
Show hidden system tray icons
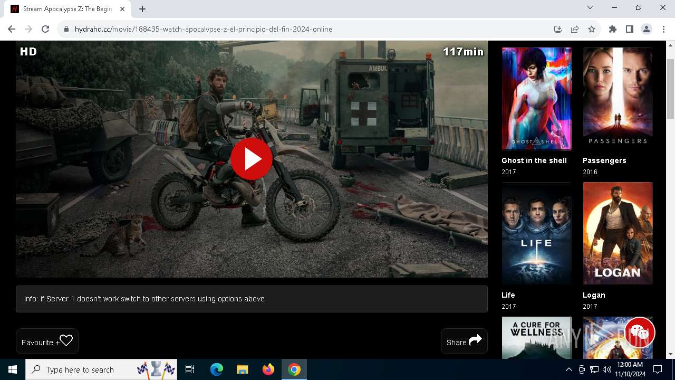[x=568, y=369]
